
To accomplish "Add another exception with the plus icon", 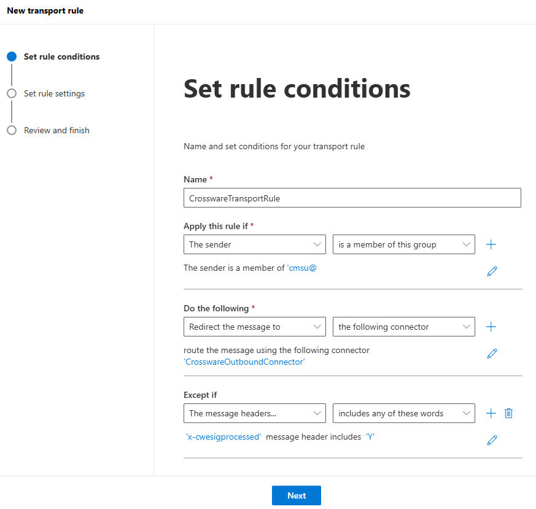I will pos(491,413).
